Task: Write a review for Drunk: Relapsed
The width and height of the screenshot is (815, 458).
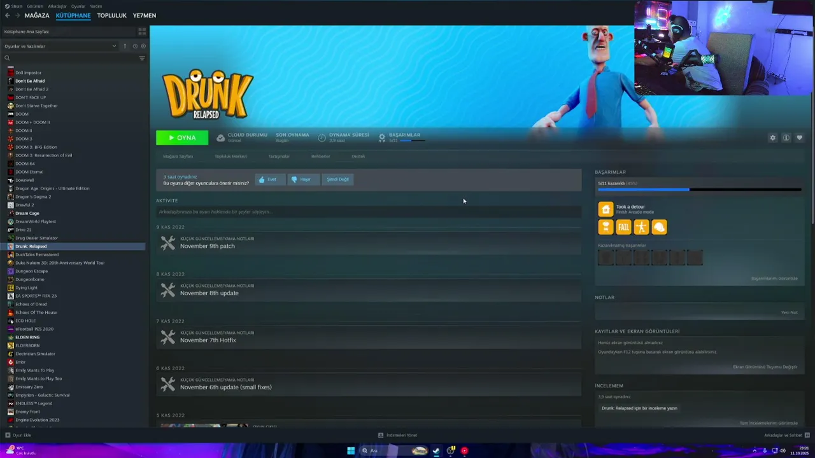Action: (x=639, y=408)
